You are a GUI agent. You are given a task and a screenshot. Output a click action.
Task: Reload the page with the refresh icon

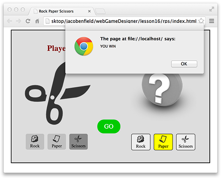pyautogui.click(x=28, y=21)
